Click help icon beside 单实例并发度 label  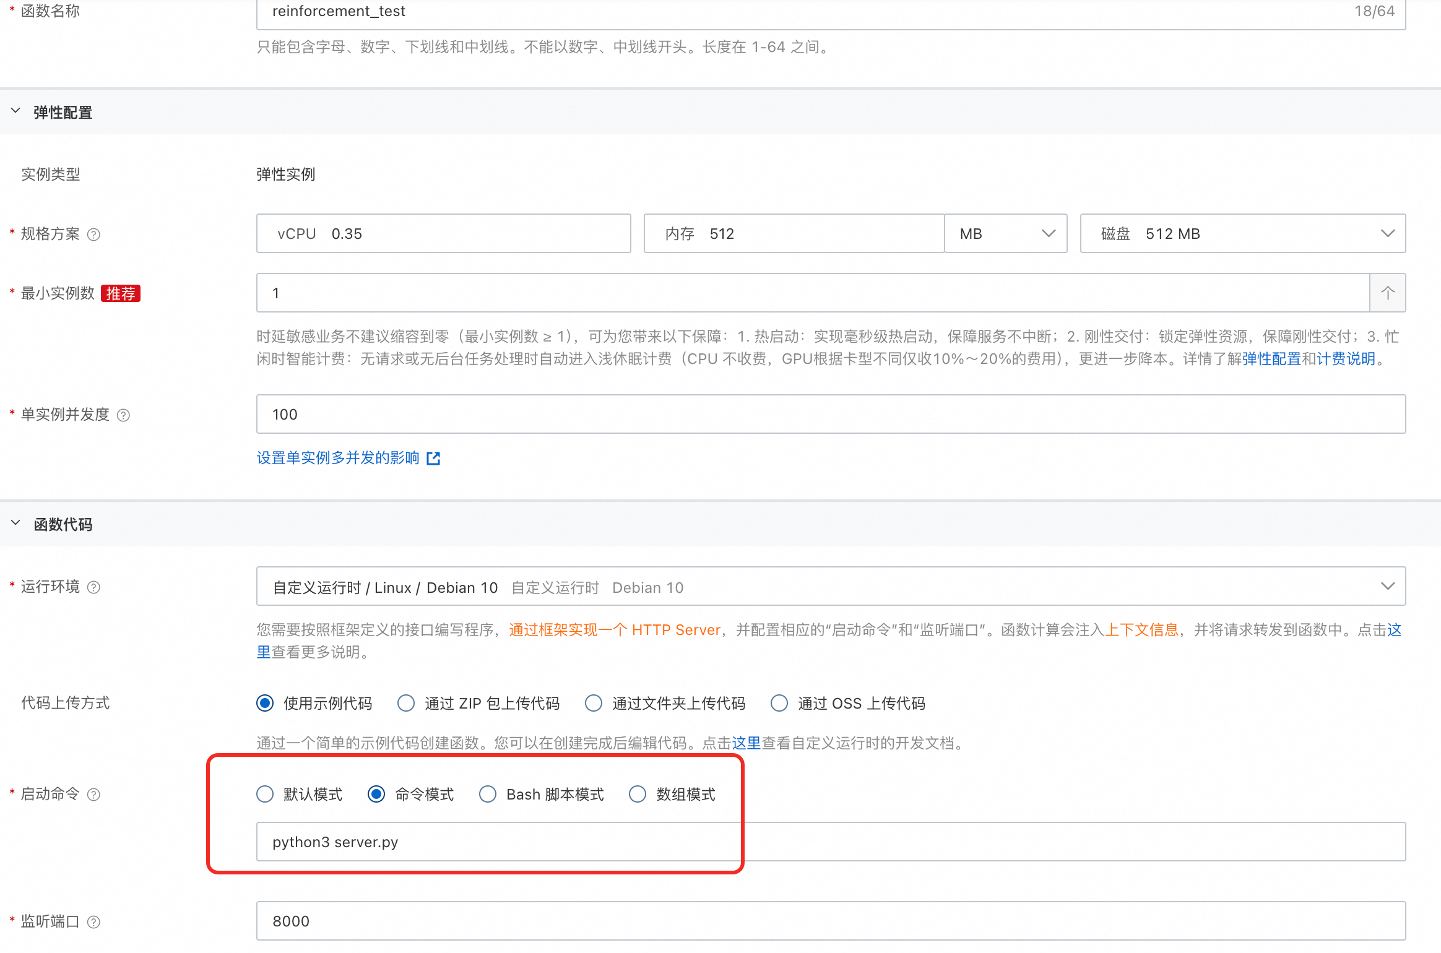click(x=123, y=415)
